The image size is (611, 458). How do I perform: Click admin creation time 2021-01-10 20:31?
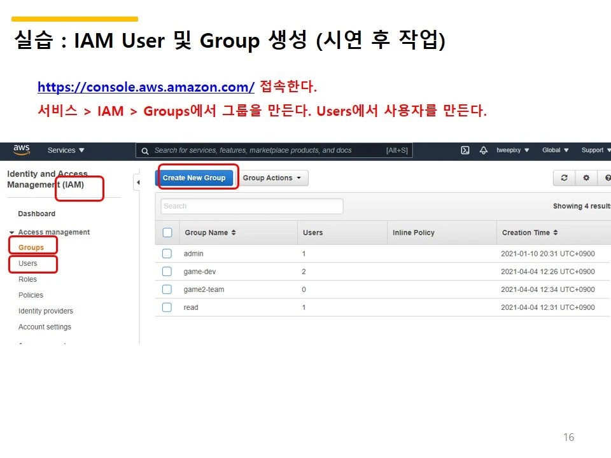[548, 254]
